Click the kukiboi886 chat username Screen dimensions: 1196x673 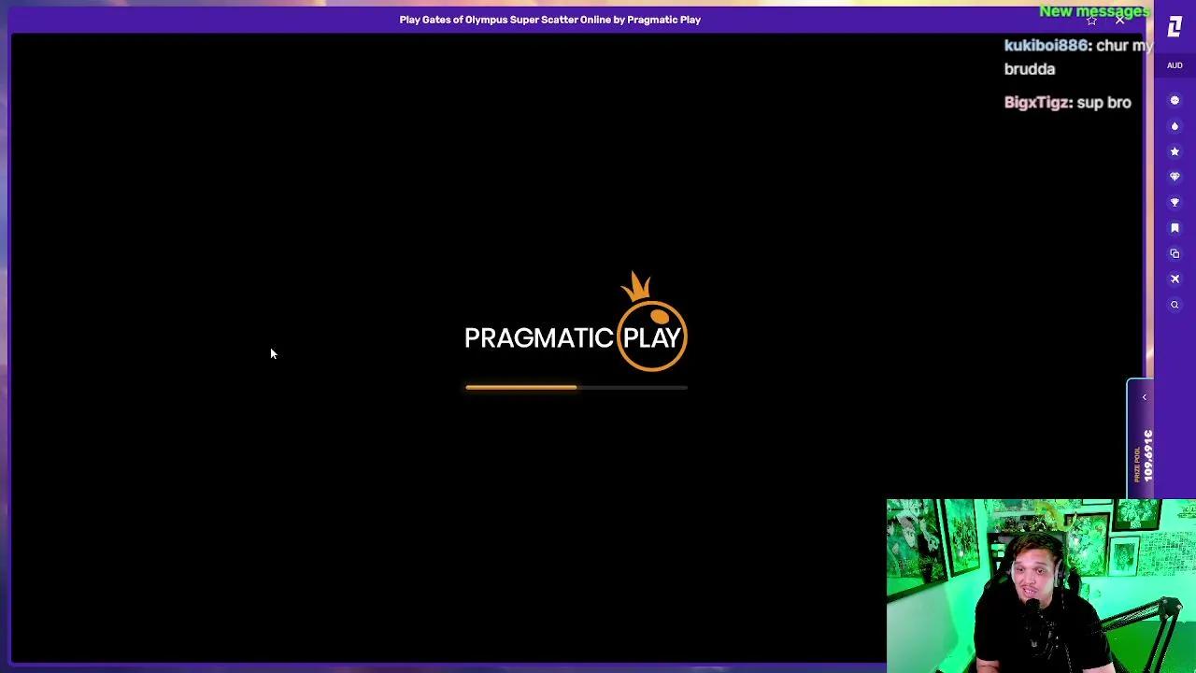click(1046, 46)
